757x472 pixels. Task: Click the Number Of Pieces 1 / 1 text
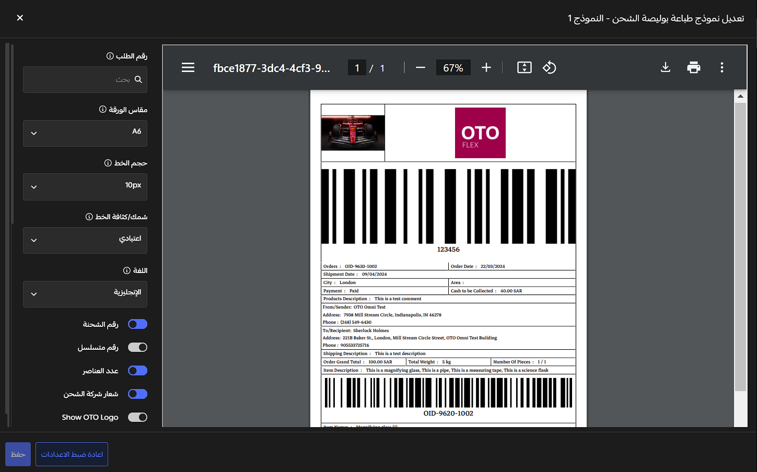coord(520,362)
